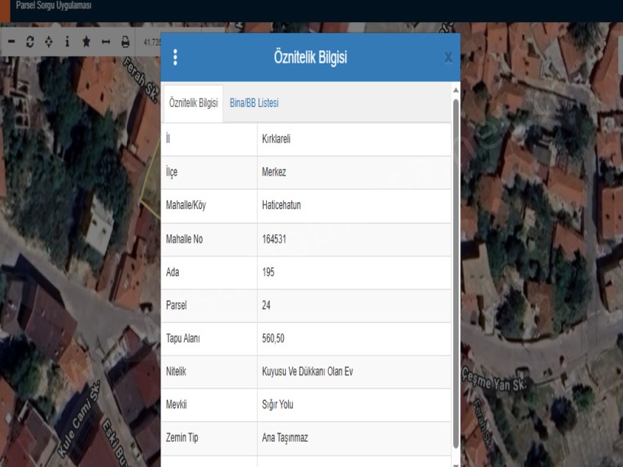The width and height of the screenshot is (623, 467).
Task: Switch to the Öznitelik Bilgisi tab
Action: click(x=193, y=104)
